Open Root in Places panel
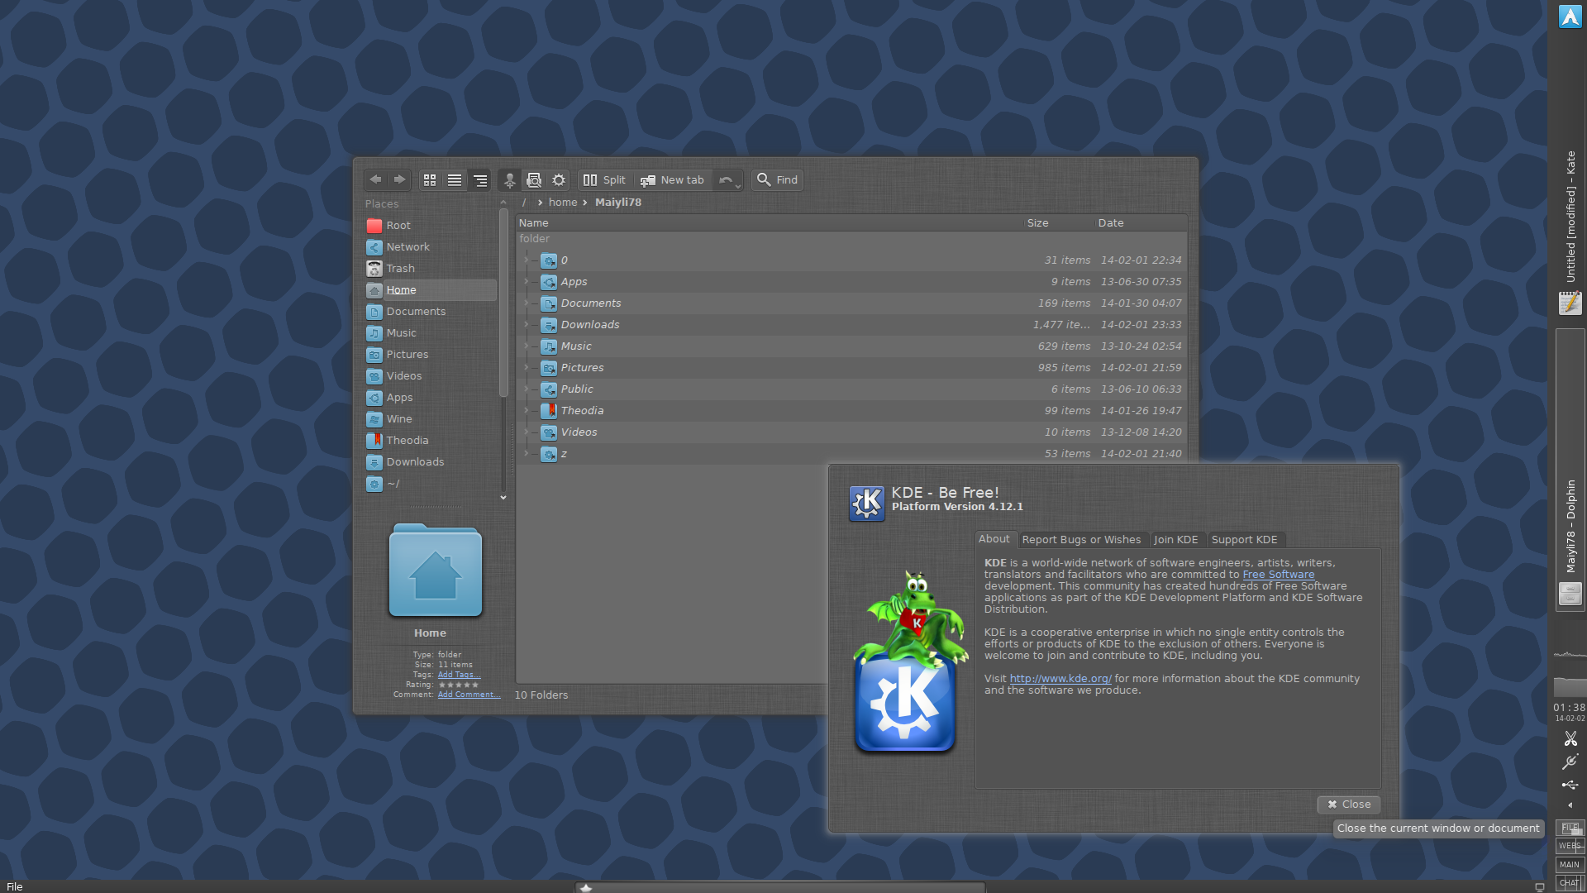Viewport: 1587px width, 893px height. pyautogui.click(x=431, y=225)
